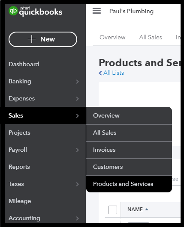Switch to the All Sales tab
184x227 pixels.
point(151,37)
